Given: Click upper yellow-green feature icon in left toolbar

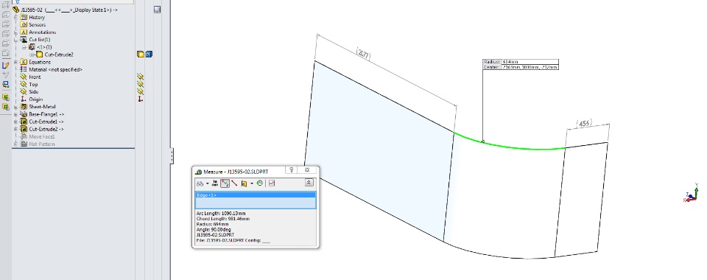Looking at the screenshot, I should click(5, 97).
